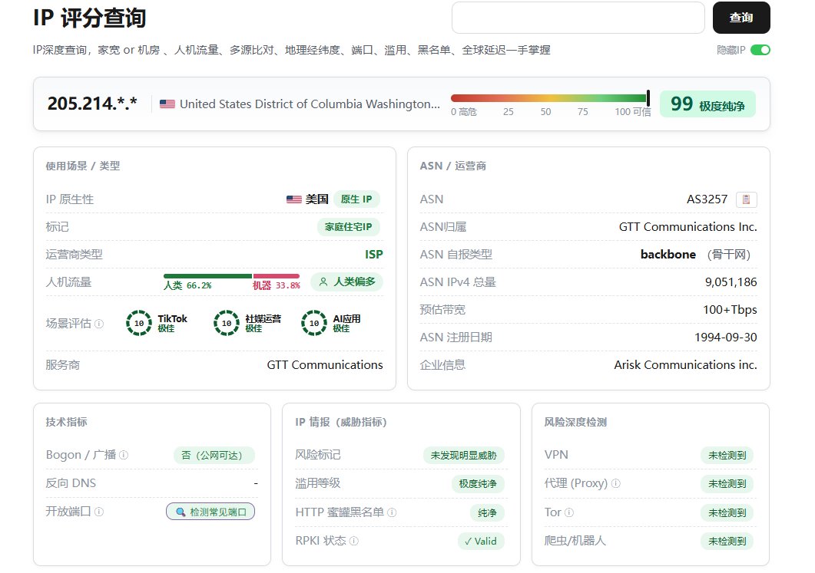Click the VPN 未检测到 badge

[x=727, y=455]
